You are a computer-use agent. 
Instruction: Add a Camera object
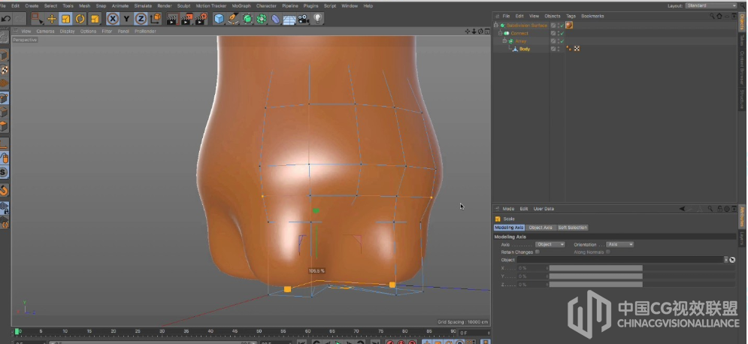point(304,19)
